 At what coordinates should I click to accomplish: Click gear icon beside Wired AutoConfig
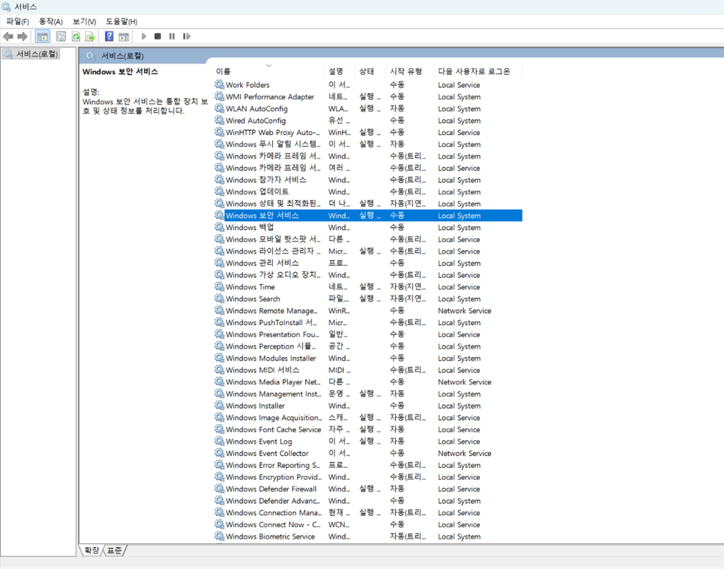tap(219, 120)
